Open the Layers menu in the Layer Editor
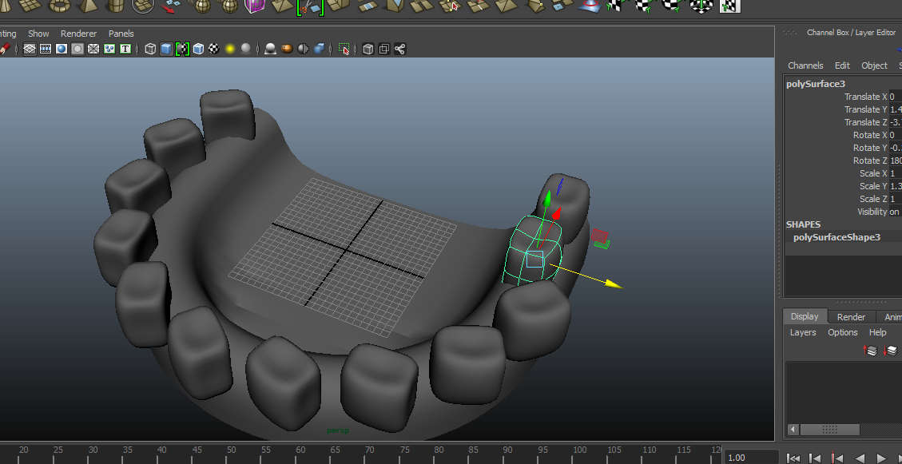The image size is (902, 464). (x=803, y=332)
